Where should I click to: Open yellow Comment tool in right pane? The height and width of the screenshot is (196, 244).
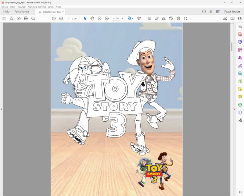pyautogui.click(x=240, y=97)
